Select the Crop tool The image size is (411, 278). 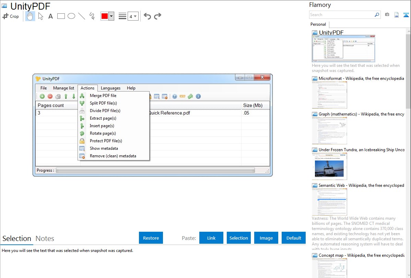coord(11,16)
